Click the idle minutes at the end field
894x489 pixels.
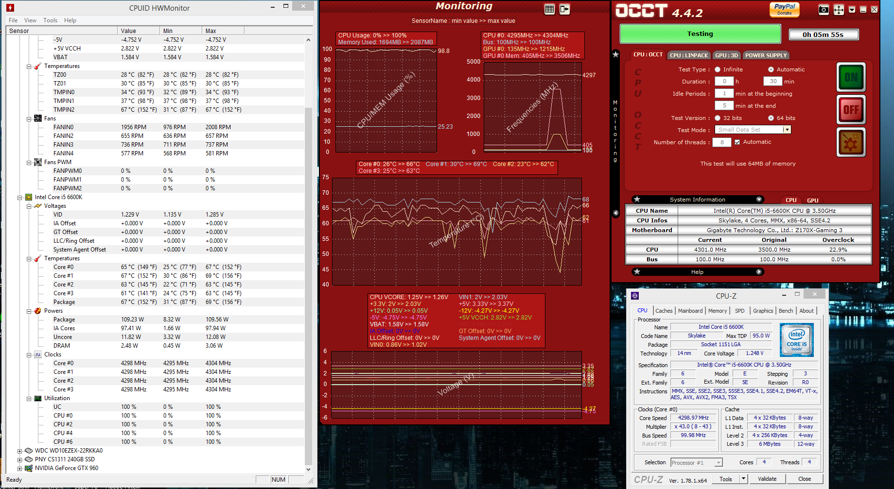coord(724,106)
